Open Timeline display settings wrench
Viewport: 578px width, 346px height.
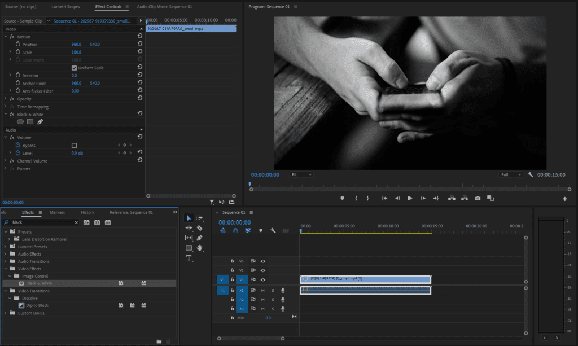pyautogui.click(x=273, y=231)
